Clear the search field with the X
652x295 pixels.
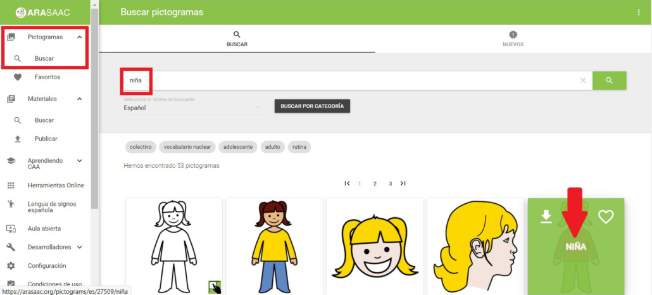583,81
